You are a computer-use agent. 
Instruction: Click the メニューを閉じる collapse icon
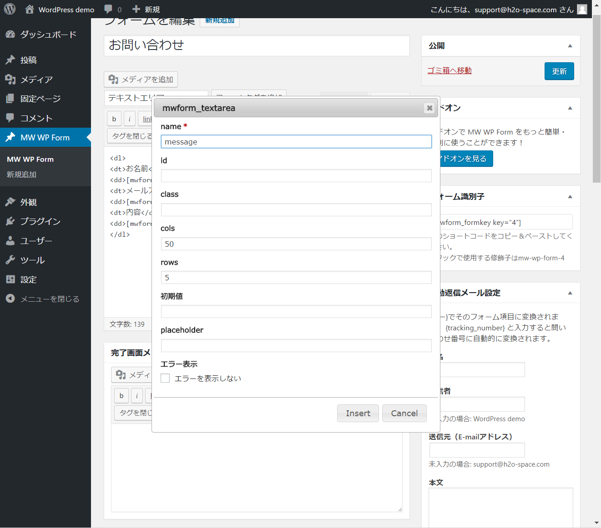10,299
